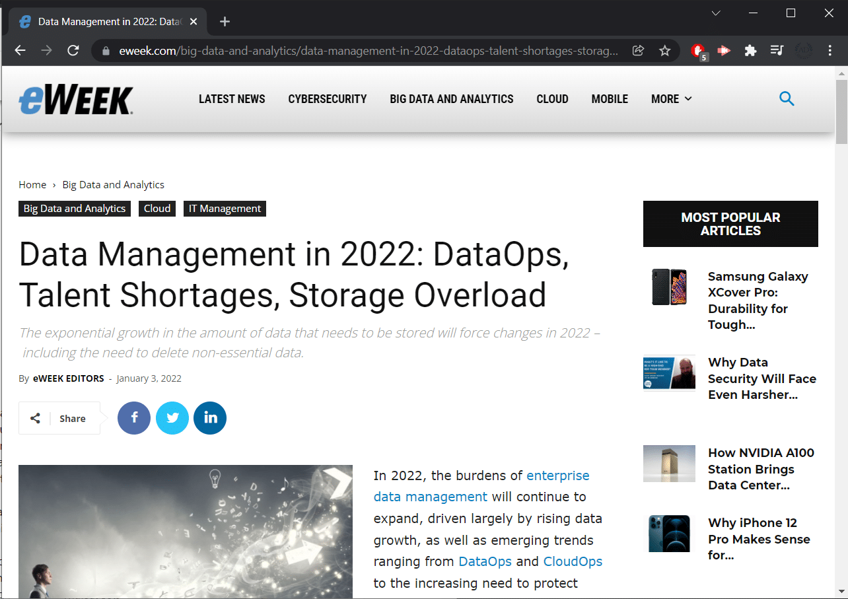The height and width of the screenshot is (599, 848).
Task: Open a new tab with plus button
Action: [225, 22]
